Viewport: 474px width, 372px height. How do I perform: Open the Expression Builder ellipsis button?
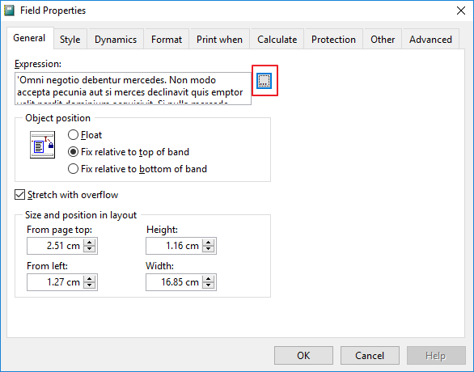pos(264,81)
